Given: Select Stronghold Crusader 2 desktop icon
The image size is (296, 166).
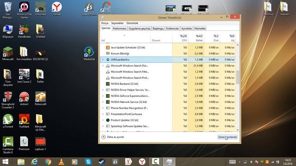Looking at the screenshot, I should [x=8, y=100].
